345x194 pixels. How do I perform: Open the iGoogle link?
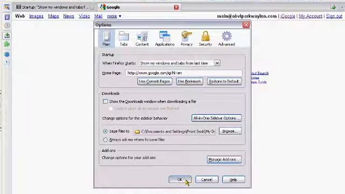[288, 16]
